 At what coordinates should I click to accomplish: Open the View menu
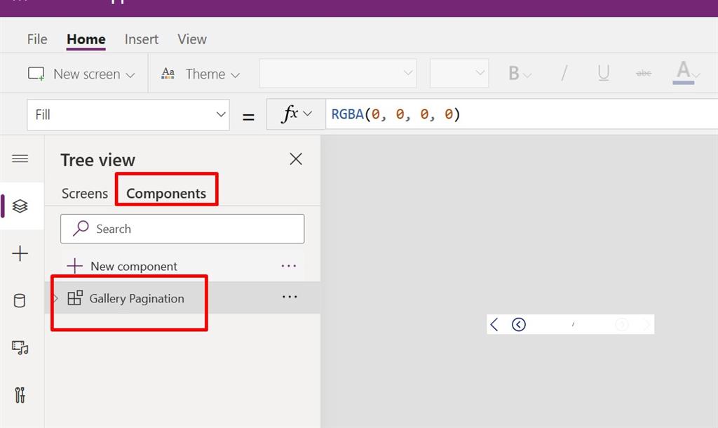pos(191,39)
